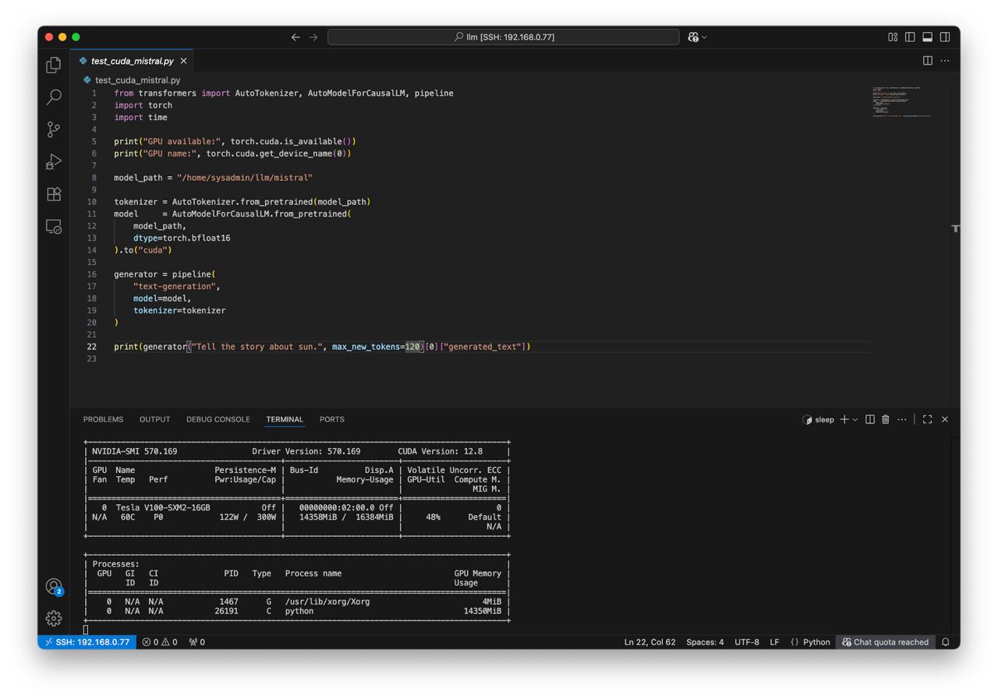Change end of line sequence LF

pyautogui.click(x=774, y=642)
